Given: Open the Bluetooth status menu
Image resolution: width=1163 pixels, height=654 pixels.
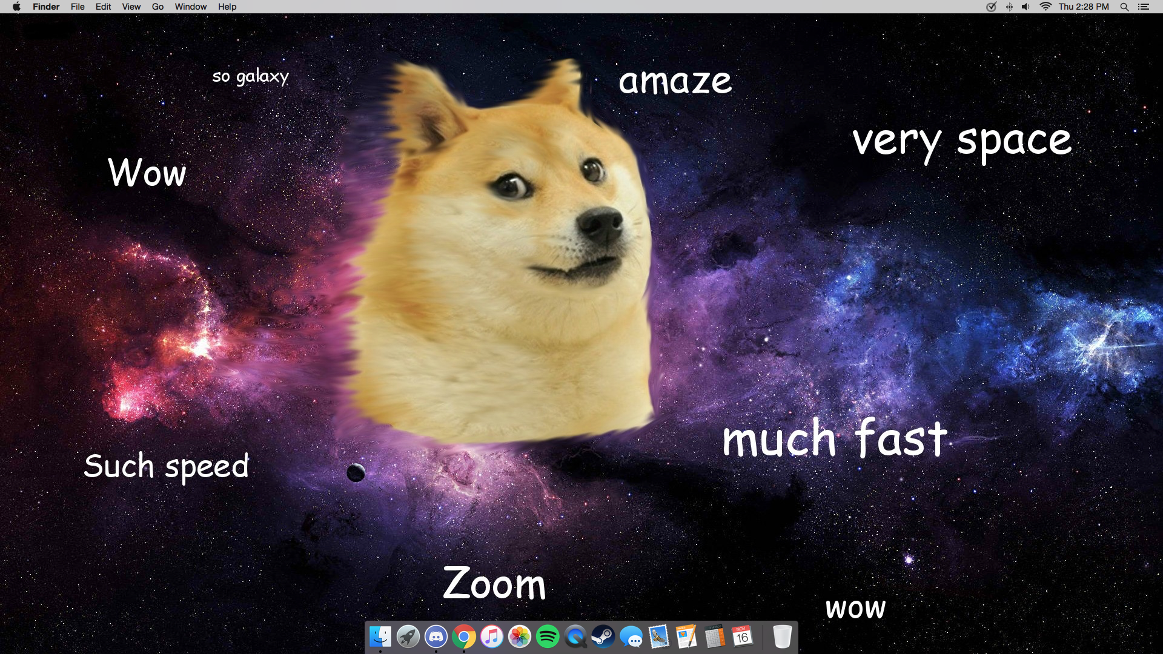Looking at the screenshot, I should tap(1009, 7).
